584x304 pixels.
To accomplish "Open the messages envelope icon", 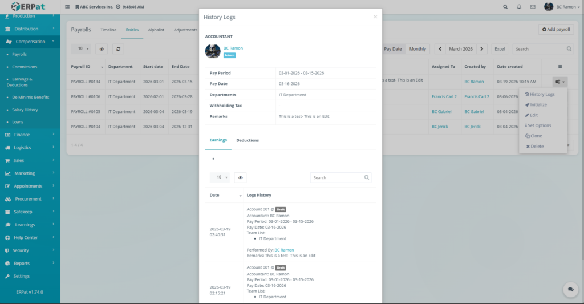I will tap(533, 7).
